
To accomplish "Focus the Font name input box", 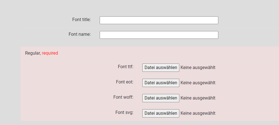I will (159, 35).
